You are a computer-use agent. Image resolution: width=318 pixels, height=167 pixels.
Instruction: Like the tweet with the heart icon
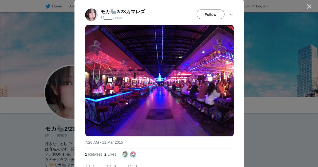tap(130, 166)
